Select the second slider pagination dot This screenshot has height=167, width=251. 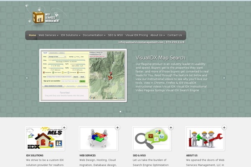click(x=123, y=111)
